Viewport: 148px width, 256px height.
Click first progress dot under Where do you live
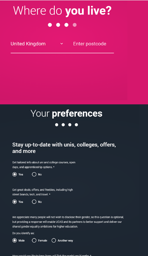point(50,25)
